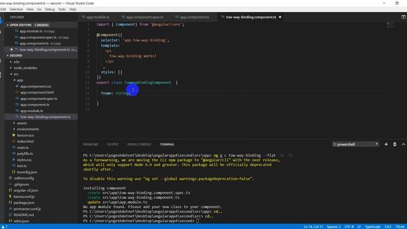Open karma.conf.js file
407x229 pixels.
point(24,197)
